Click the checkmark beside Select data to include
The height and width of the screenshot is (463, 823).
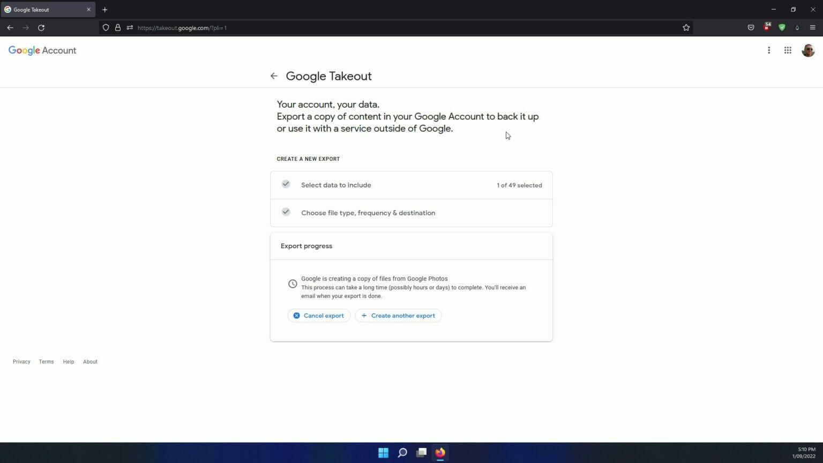pyautogui.click(x=286, y=184)
